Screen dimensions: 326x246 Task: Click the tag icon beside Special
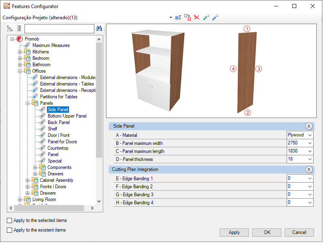pos(43,161)
